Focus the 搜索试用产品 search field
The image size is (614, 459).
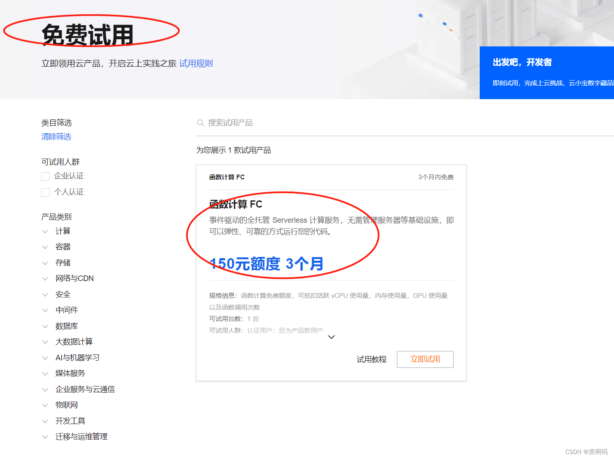pos(405,123)
